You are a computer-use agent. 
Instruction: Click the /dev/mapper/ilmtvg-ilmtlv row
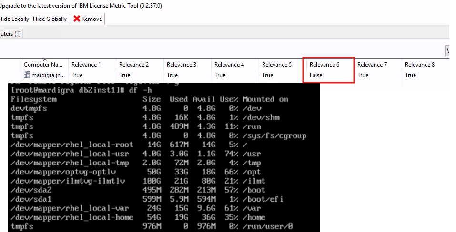[138, 181]
